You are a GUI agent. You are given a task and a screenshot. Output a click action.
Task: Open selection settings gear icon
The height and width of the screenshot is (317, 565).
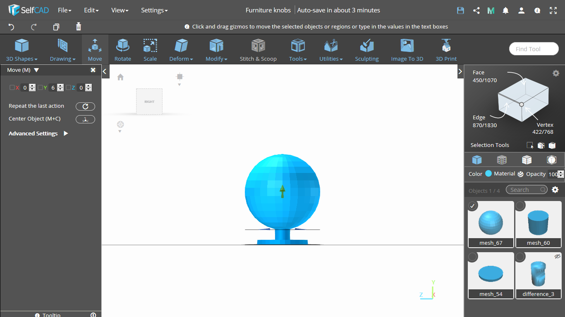pos(556,73)
